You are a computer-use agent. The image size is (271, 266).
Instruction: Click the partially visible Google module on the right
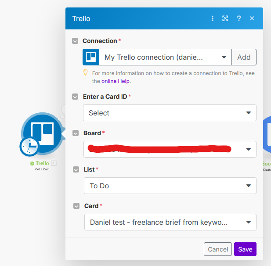click(x=267, y=134)
